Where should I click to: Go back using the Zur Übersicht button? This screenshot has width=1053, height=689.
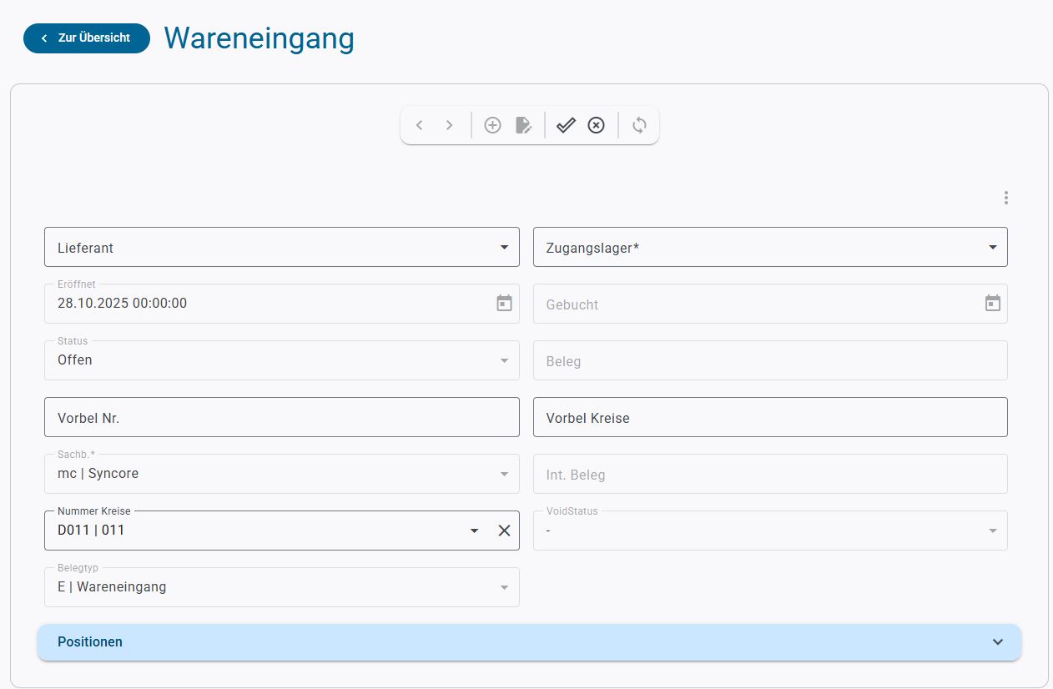pyautogui.click(x=86, y=38)
